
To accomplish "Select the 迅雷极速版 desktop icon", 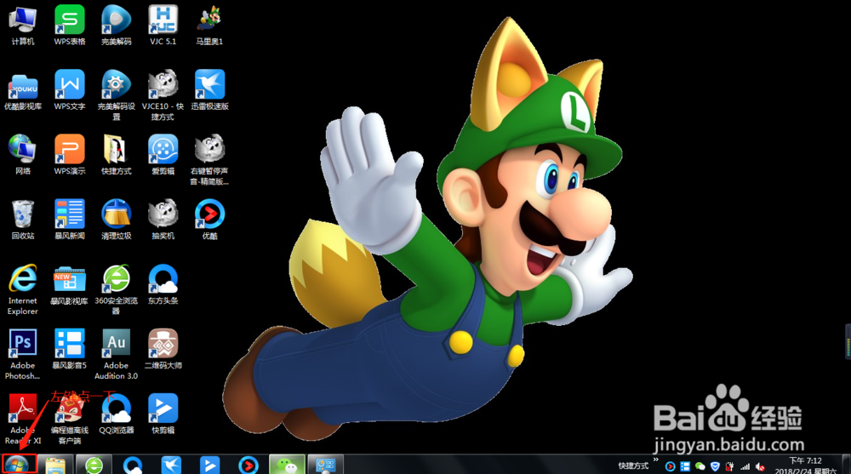I will coord(209,90).
